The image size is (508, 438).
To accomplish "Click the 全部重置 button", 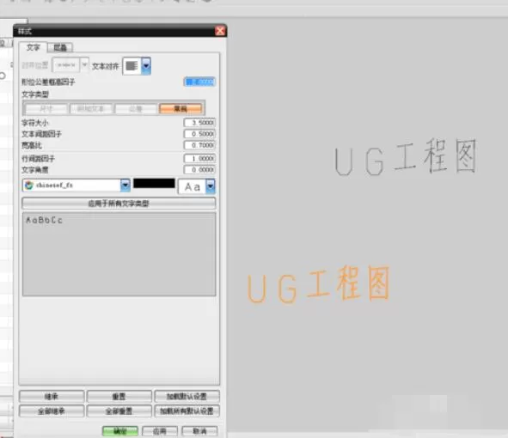I will pos(119,411).
